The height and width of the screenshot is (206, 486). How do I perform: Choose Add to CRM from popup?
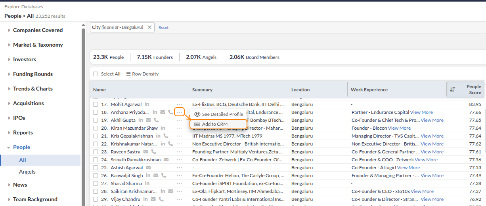tap(214, 124)
